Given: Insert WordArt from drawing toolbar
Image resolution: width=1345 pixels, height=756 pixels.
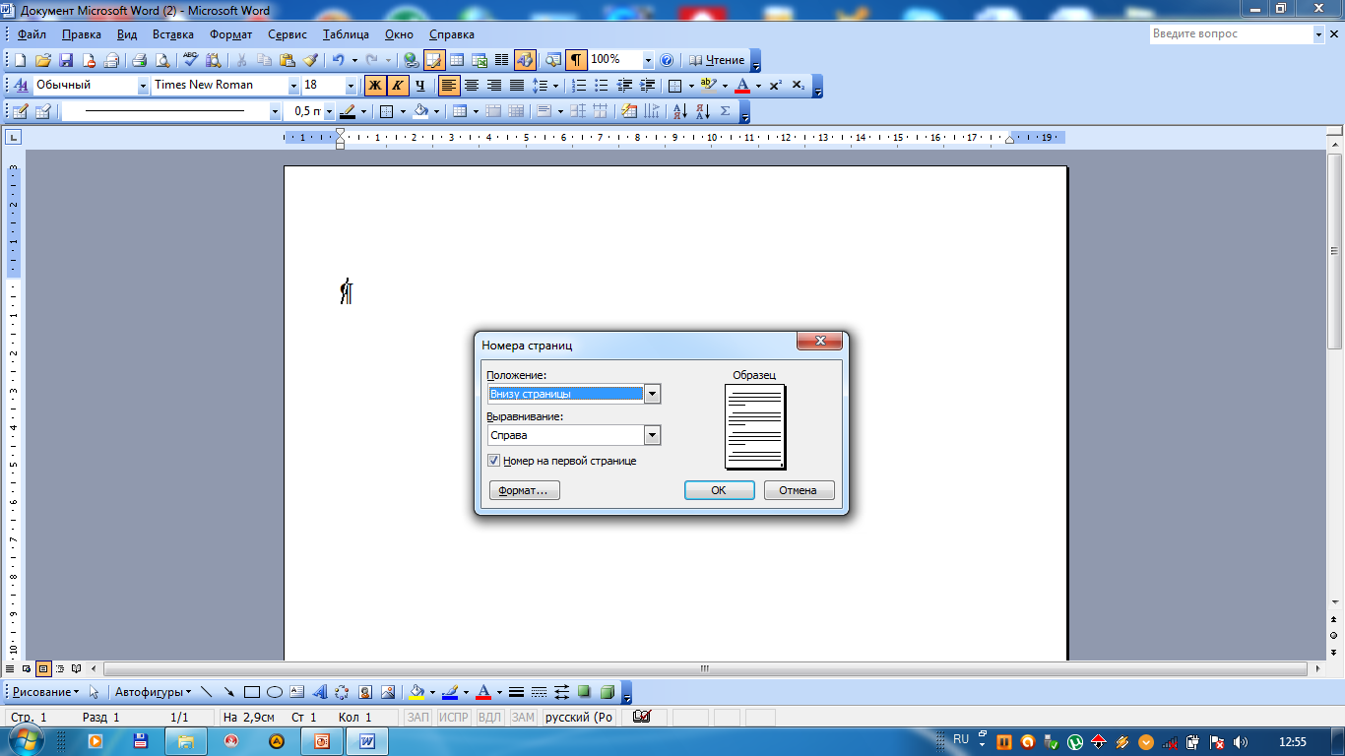Looking at the screenshot, I should click(x=320, y=692).
